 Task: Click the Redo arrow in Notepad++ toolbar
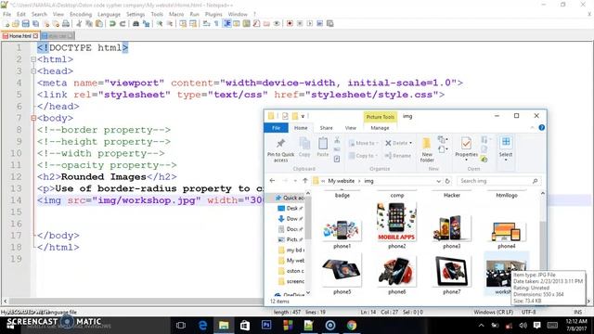coord(123,23)
